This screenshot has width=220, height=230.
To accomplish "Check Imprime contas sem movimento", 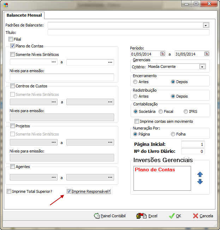I will click(x=137, y=121).
